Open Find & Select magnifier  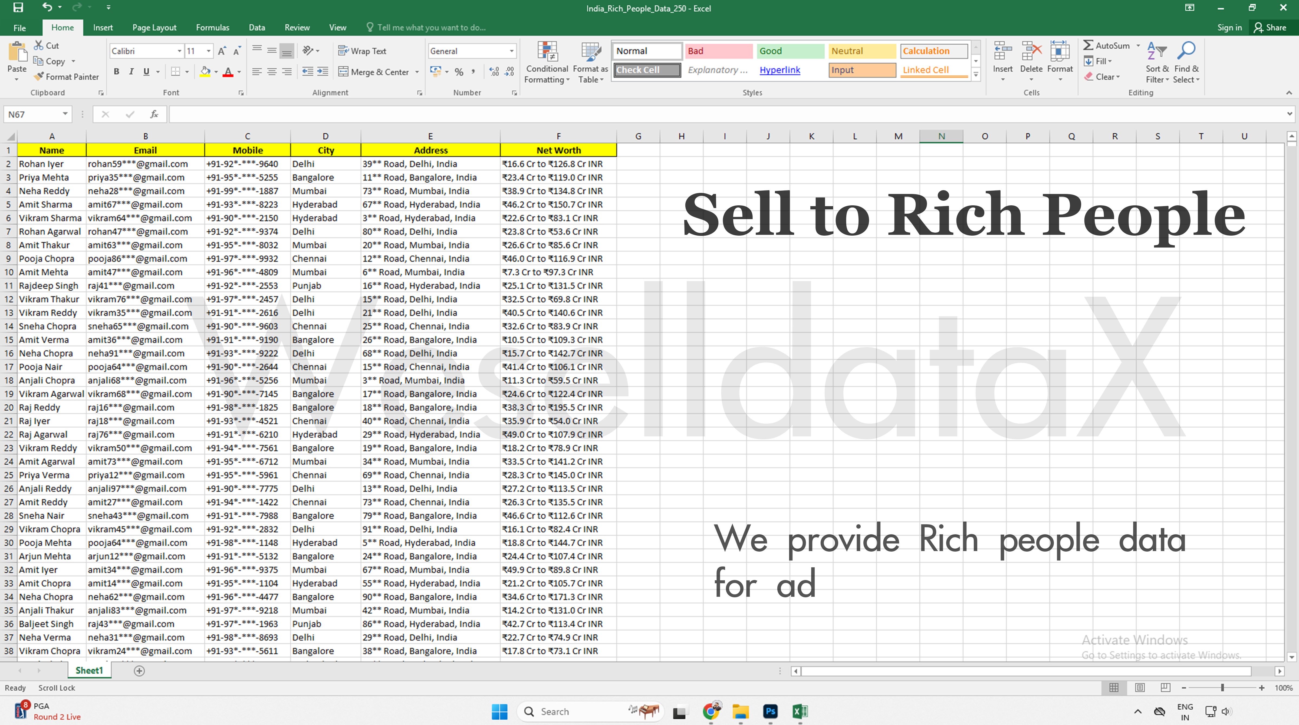pyautogui.click(x=1186, y=62)
